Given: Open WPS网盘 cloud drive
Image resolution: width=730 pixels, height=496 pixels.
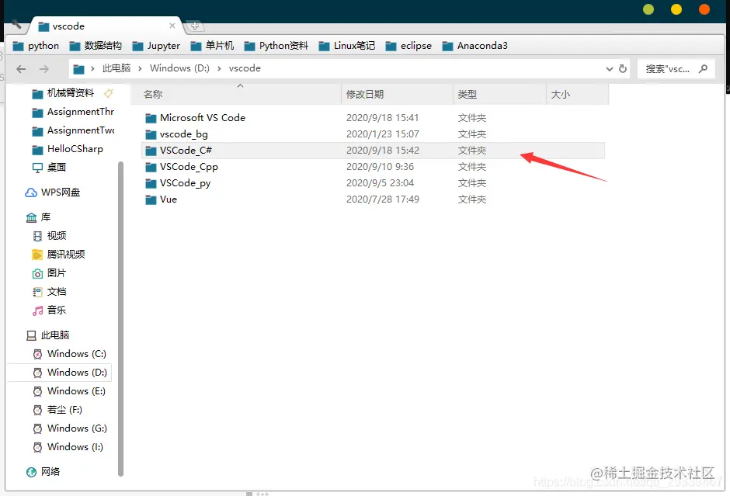Looking at the screenshot, I should (x=53, y=193).
